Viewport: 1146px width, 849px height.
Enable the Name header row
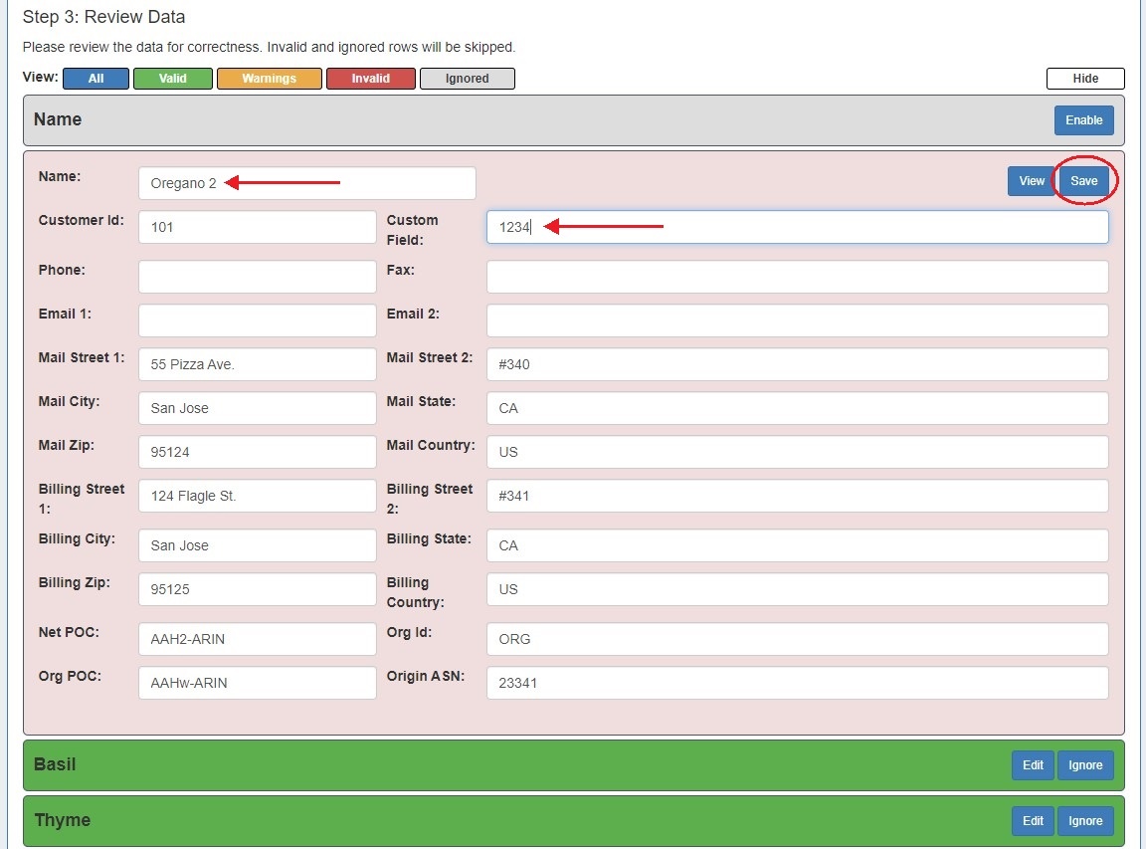[x=1083, y=120]
